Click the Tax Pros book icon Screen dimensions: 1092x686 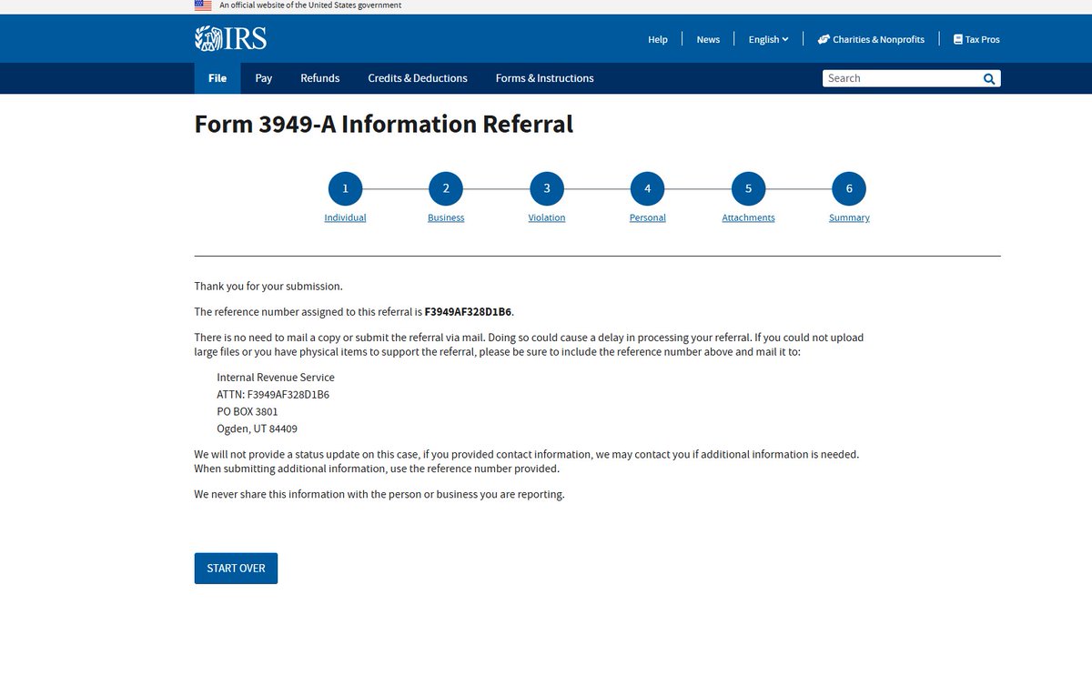click(x=957, y=39)
